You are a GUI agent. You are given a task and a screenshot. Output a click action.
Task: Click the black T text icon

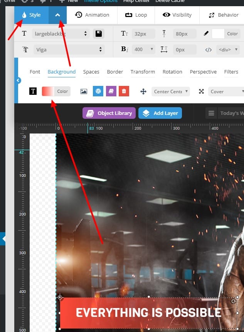[x=33, y=92]
